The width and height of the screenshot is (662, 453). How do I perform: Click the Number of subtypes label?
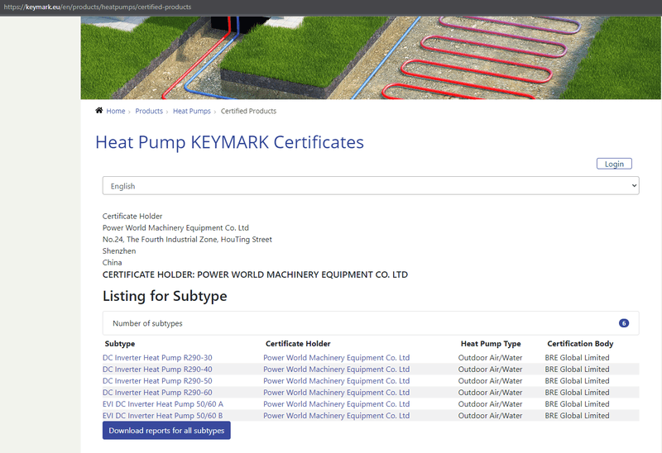tap(147, 323)
